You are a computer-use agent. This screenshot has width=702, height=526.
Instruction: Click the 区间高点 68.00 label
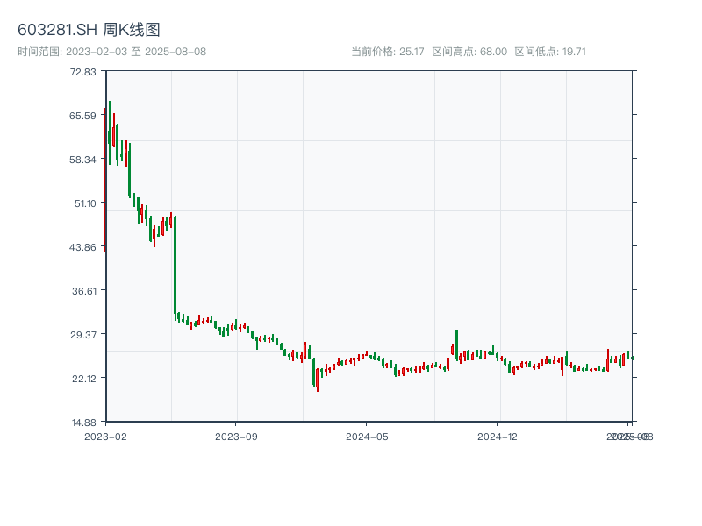tap(469, 52)
